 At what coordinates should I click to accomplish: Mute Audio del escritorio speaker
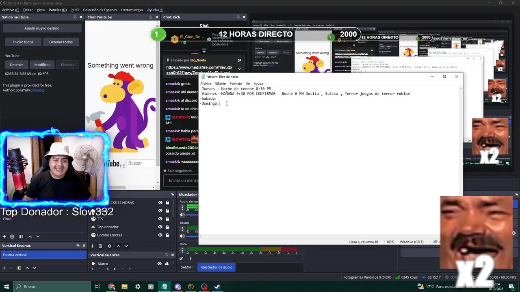click(x=182, y=215)
